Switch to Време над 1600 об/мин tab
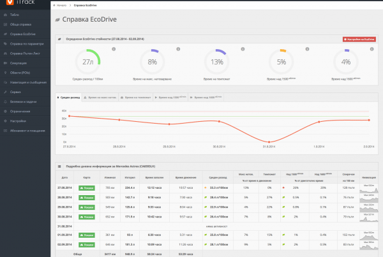Screen dimensions: 383x257 click(x=206, y=98)
